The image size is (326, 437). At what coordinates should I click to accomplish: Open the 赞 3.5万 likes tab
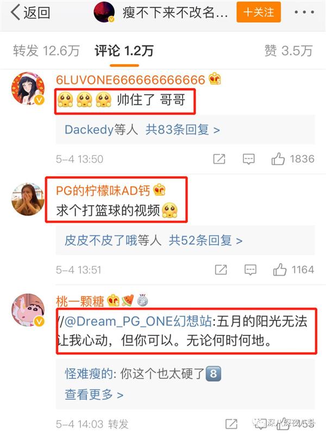click(289, 51)
